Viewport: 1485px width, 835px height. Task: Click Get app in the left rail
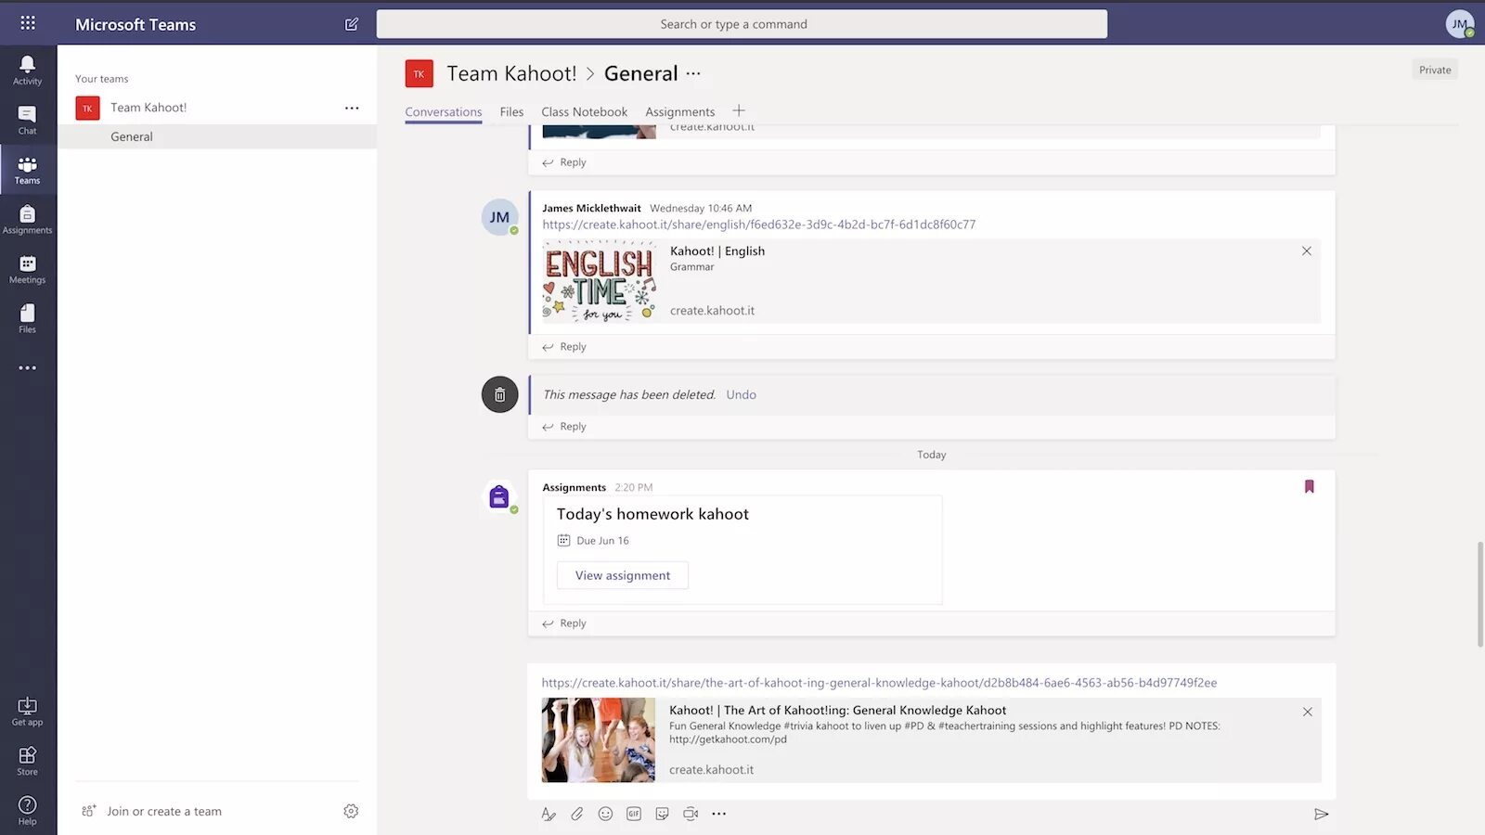tap(28, 712)
